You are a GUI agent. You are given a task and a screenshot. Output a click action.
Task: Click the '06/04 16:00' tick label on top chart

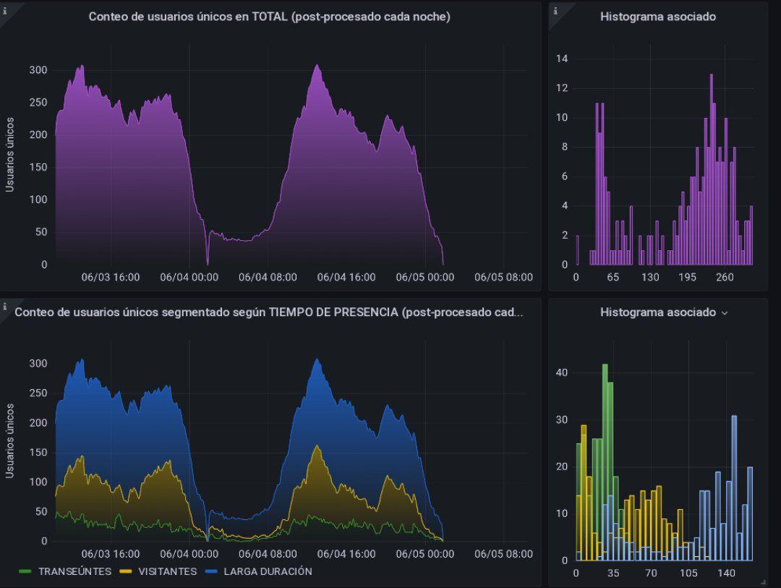(346, 277)
